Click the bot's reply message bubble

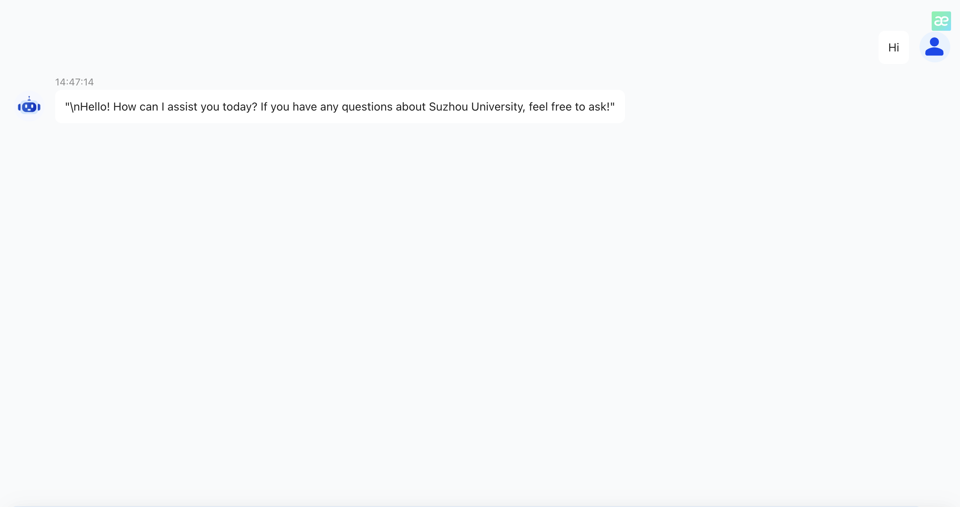tap(340, 107)
